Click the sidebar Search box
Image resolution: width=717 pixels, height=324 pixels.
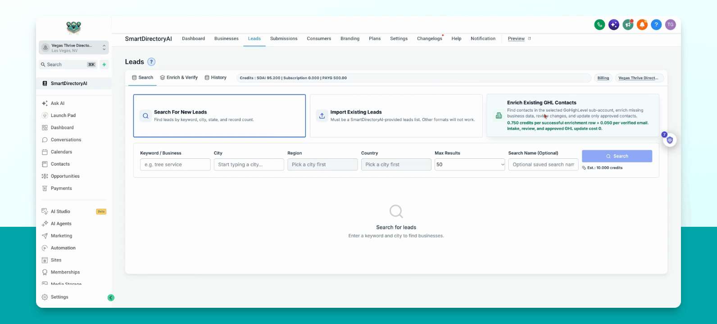click(68, 64)
